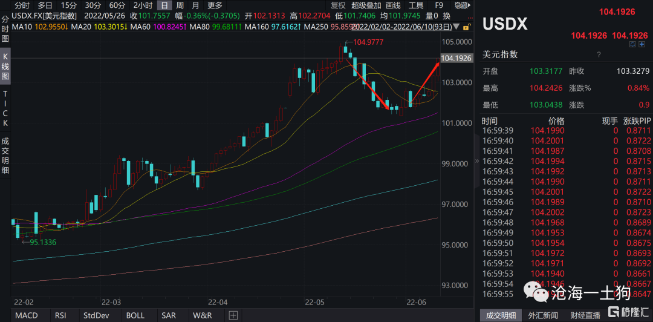Click the 最高 value 104.2426

(546, 88)
